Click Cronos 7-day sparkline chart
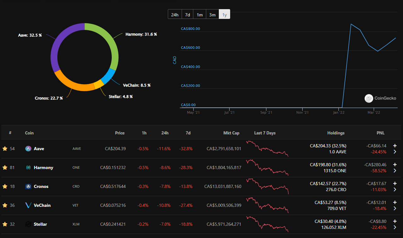The width and height of the screenshot is (403, 238). click(267, 186)
